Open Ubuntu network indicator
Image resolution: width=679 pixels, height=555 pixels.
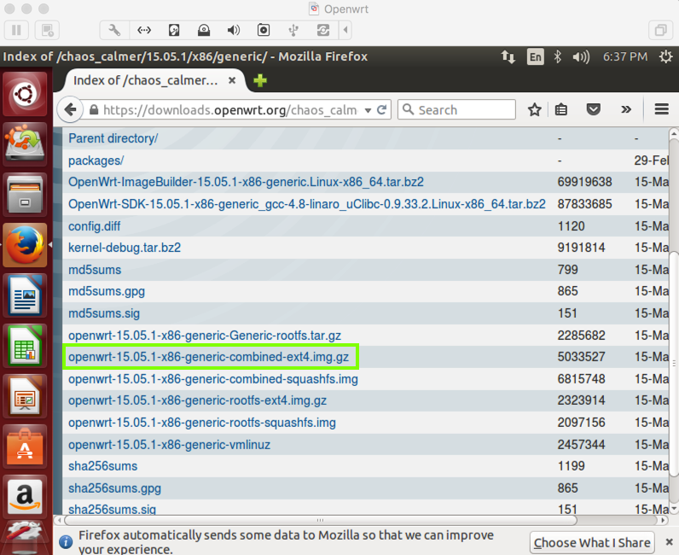[x=508, y=57]
